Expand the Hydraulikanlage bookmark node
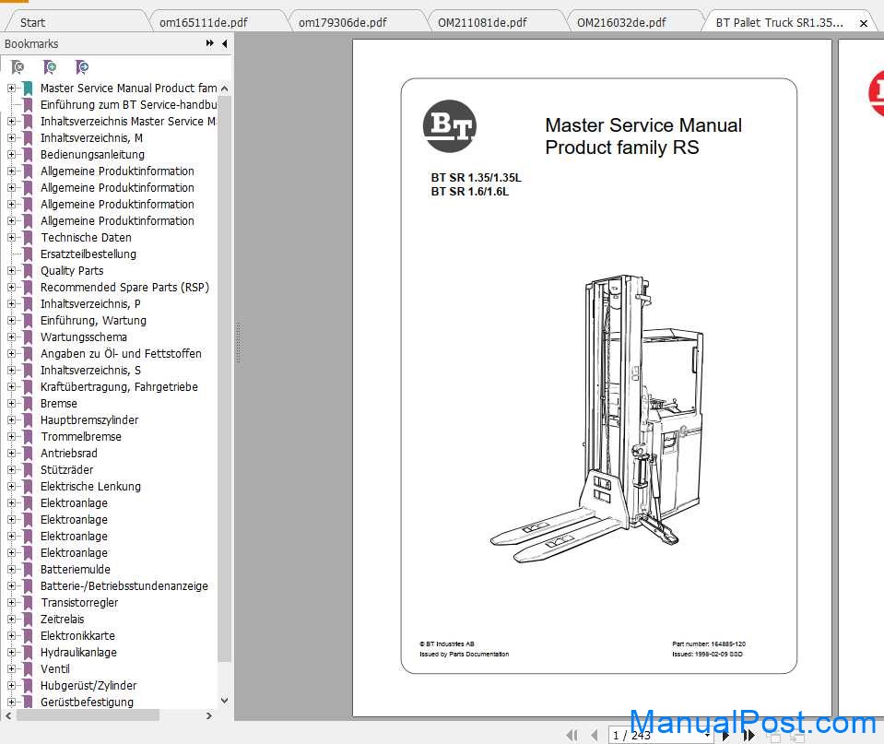This screenshot has height=744, width=884. pyautogui.click(x=11, y=652)
